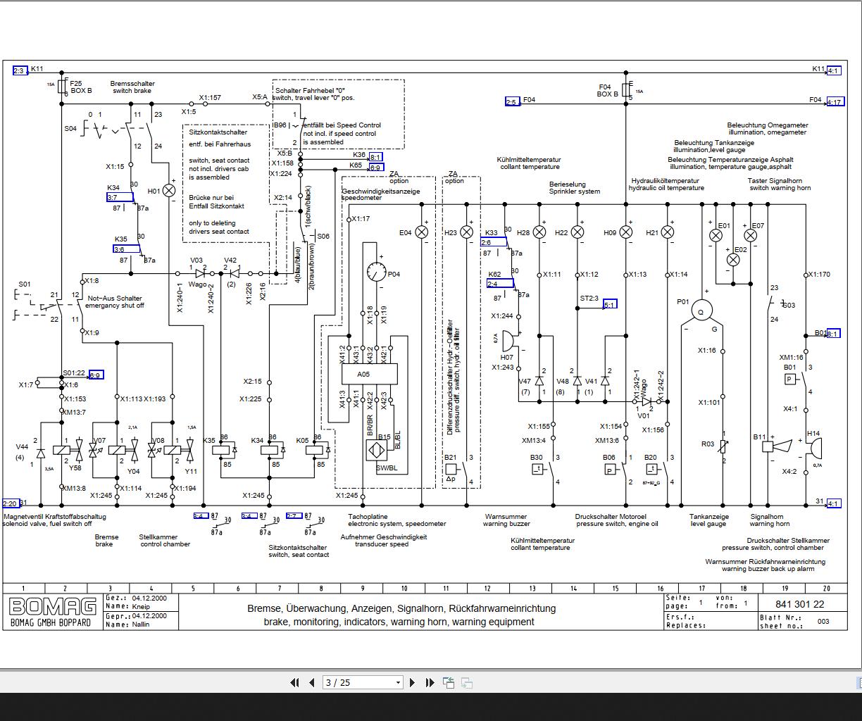Viewport: 862px width, 721px height.
Task: Click the 'Signalhorn warning horn' caption below
Action: tap(770, 520)
